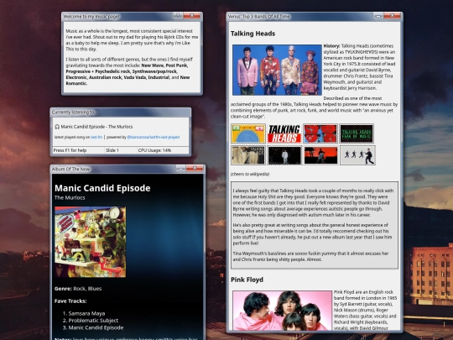Click the "Slide 1" status bar entry
453x340 pixels.
pyautogui.click(x=121, y=150)
